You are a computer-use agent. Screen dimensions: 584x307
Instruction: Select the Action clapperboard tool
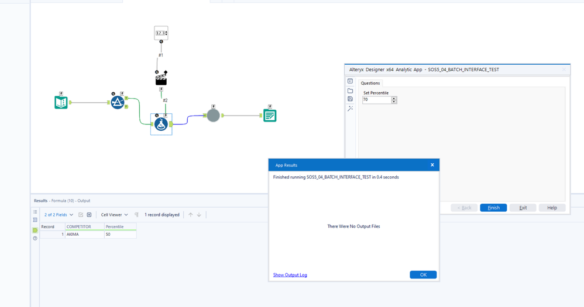click(162, 79)
